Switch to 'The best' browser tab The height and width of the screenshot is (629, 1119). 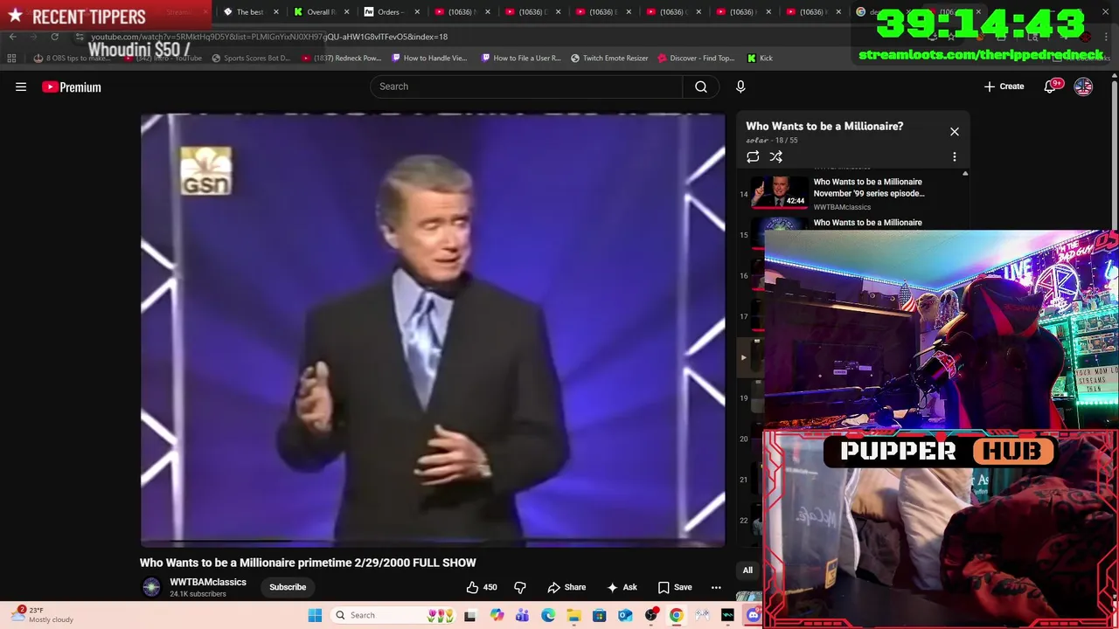[x=249, y=12]
